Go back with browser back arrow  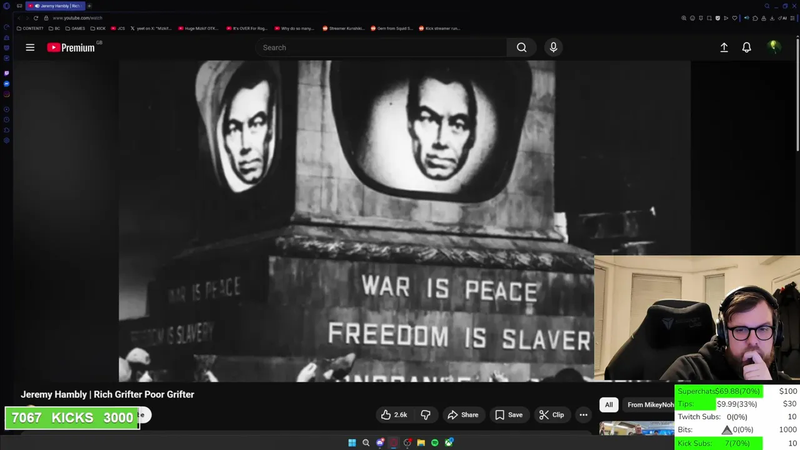click(19, 18)
